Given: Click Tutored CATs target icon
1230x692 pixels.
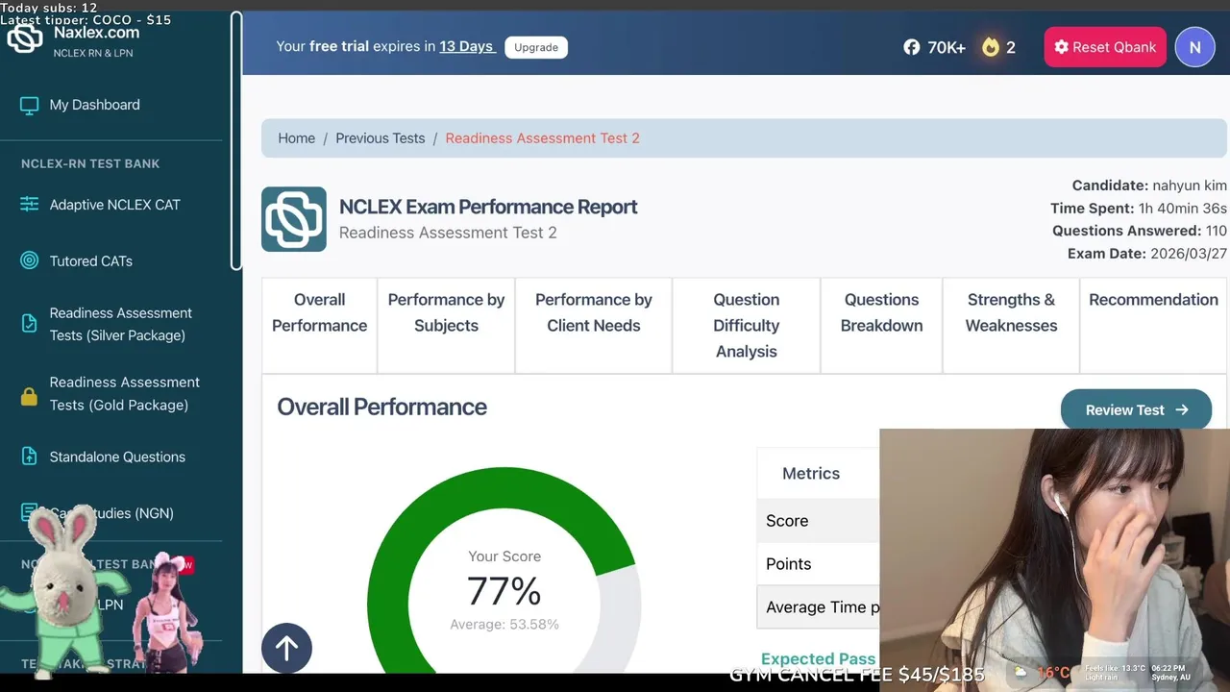Looking at the screenshot, I should (x=30, y=260).
